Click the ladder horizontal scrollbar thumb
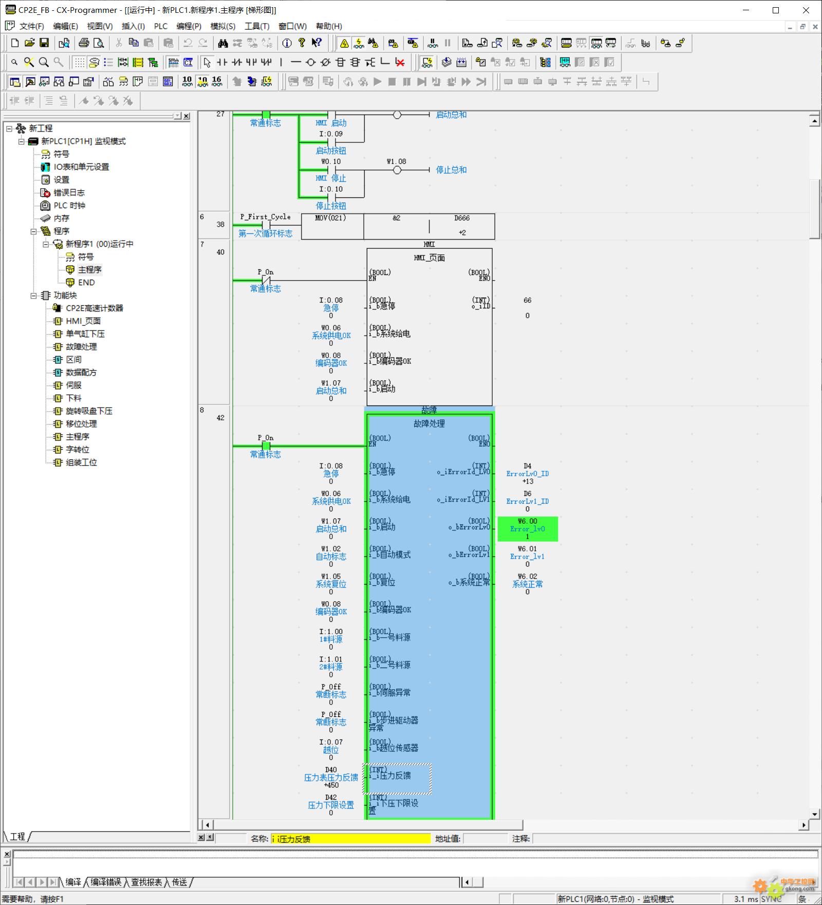Image resolution: width=822 pixels, height=905 pixels. click(x=368, y=825)
